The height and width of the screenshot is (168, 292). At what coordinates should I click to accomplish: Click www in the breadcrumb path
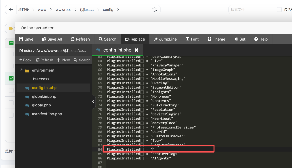[42, 10]
